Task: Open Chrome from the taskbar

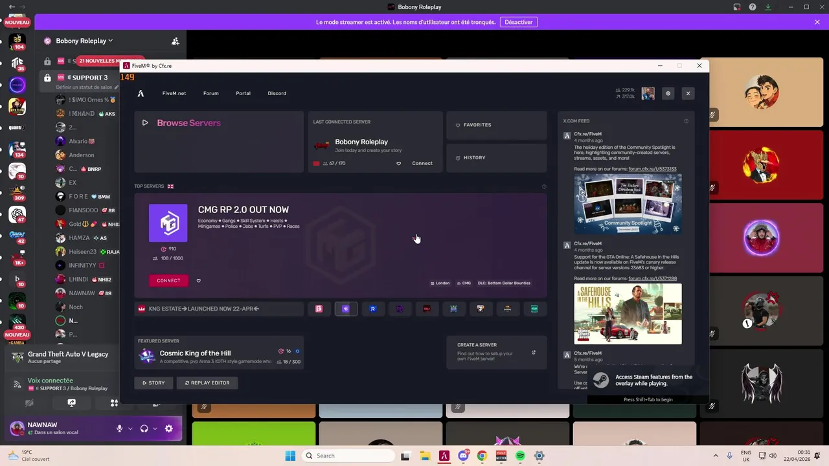Action: [x=482, y=456]
